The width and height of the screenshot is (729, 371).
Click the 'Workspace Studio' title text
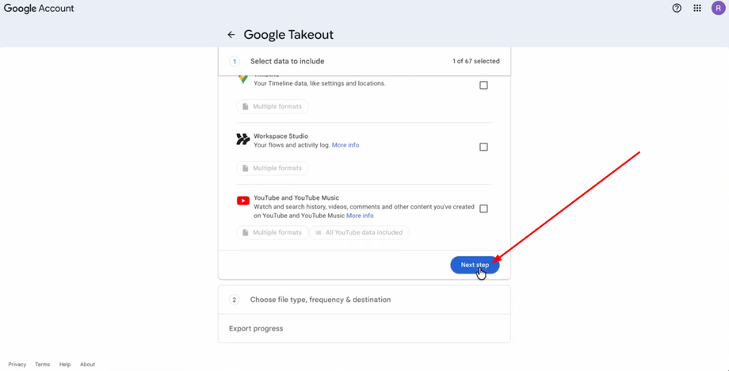point(281,136)
